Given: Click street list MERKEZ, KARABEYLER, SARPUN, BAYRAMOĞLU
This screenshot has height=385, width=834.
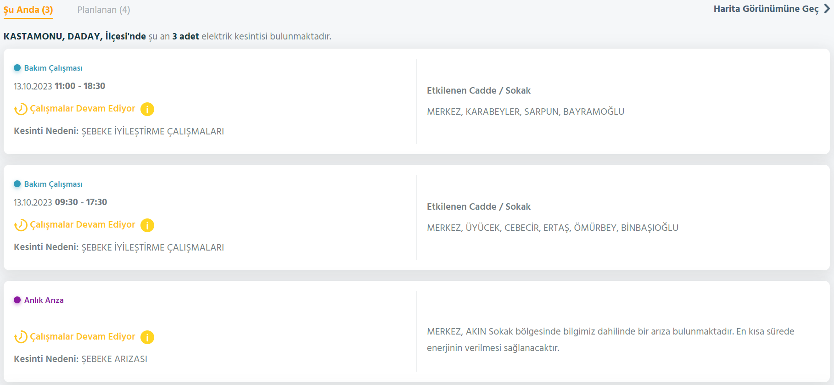Looking at the screenshot, I should [526, 112].
